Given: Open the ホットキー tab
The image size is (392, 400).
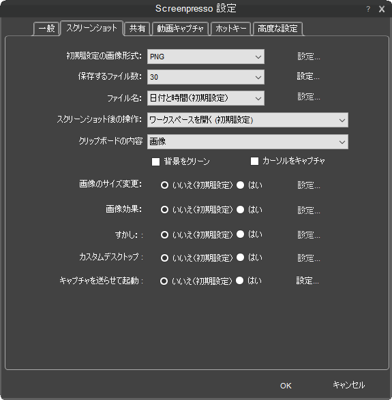Looking at the screenshot, I should pyautogui.click(x=230, y=29).
